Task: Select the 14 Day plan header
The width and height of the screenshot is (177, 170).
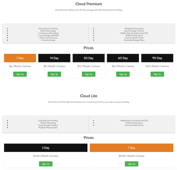Action: tap(54, 58)
